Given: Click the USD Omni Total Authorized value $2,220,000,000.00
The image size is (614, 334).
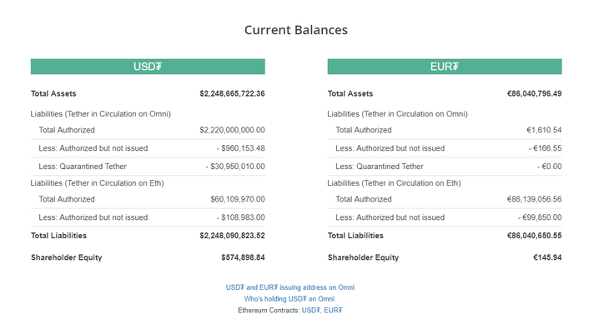Looking at the screenshot, I should tap(232, 130).
